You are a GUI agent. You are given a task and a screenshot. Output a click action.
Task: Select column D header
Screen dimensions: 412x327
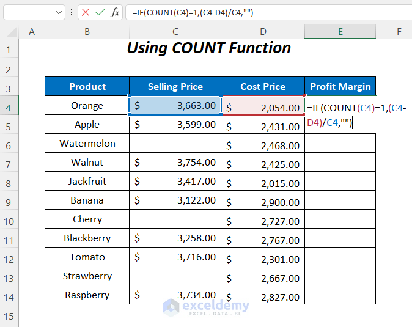[x=263, y=32]
